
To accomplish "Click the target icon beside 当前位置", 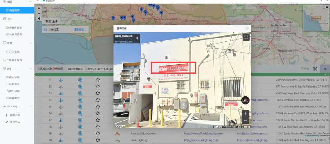I will tap(45, 30).
